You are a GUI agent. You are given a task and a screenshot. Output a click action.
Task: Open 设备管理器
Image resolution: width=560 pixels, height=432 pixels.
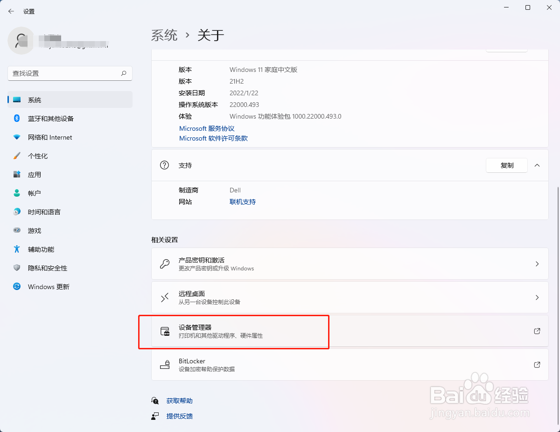[350, 331]
